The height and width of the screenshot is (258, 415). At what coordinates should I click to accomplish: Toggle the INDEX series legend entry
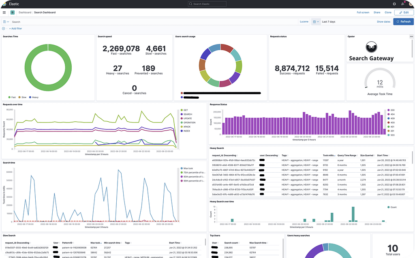click(x=185, y=131)
